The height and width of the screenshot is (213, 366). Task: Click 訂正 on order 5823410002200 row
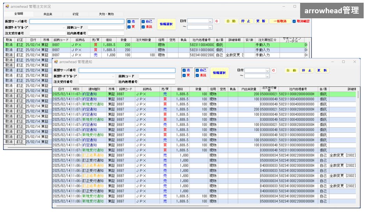coord(20,55)
